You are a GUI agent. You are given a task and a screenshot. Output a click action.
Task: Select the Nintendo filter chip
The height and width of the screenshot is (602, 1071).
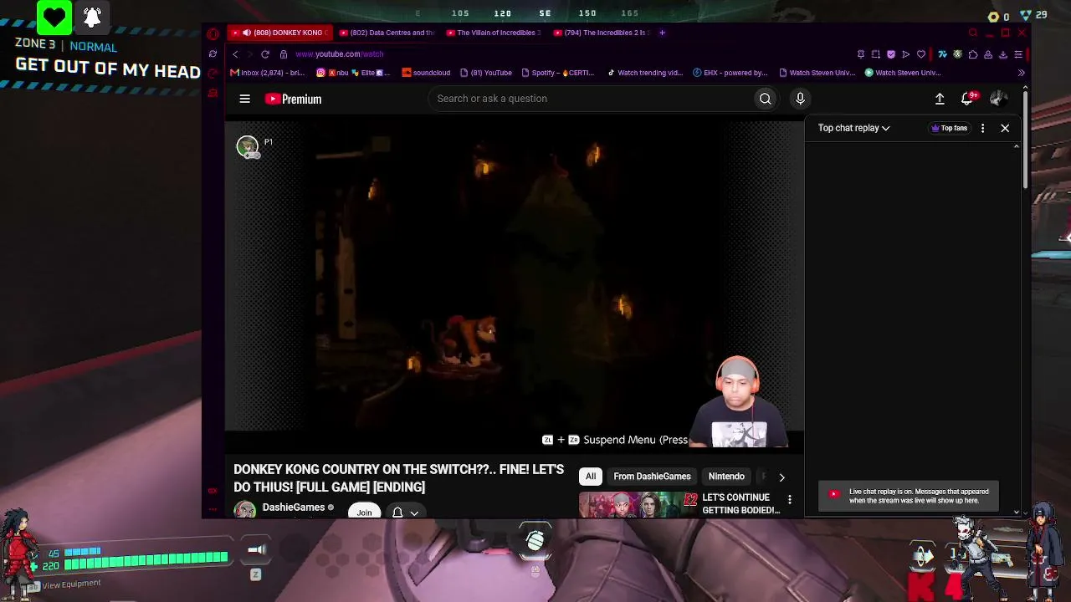click(726, 477)
